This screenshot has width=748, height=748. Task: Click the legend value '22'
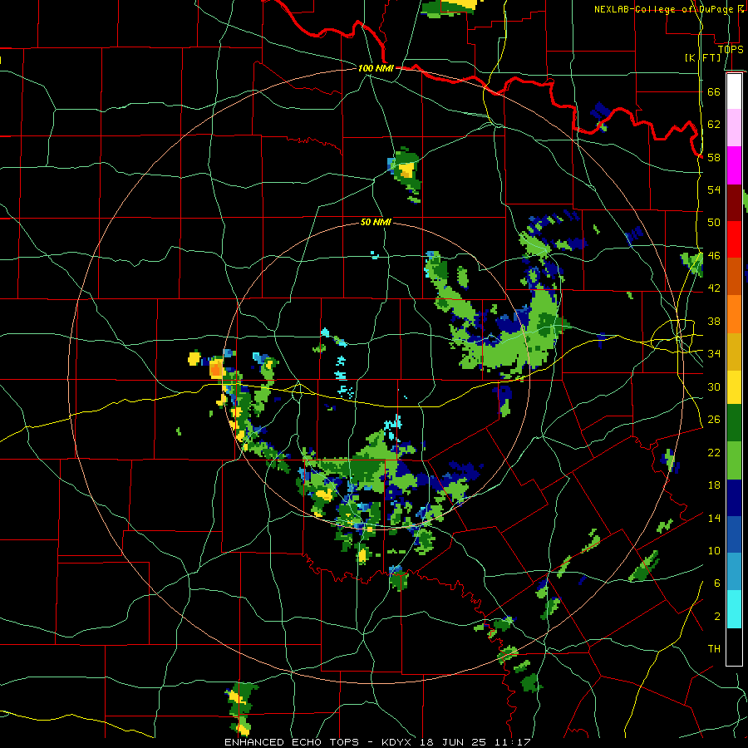pos(714,453)
